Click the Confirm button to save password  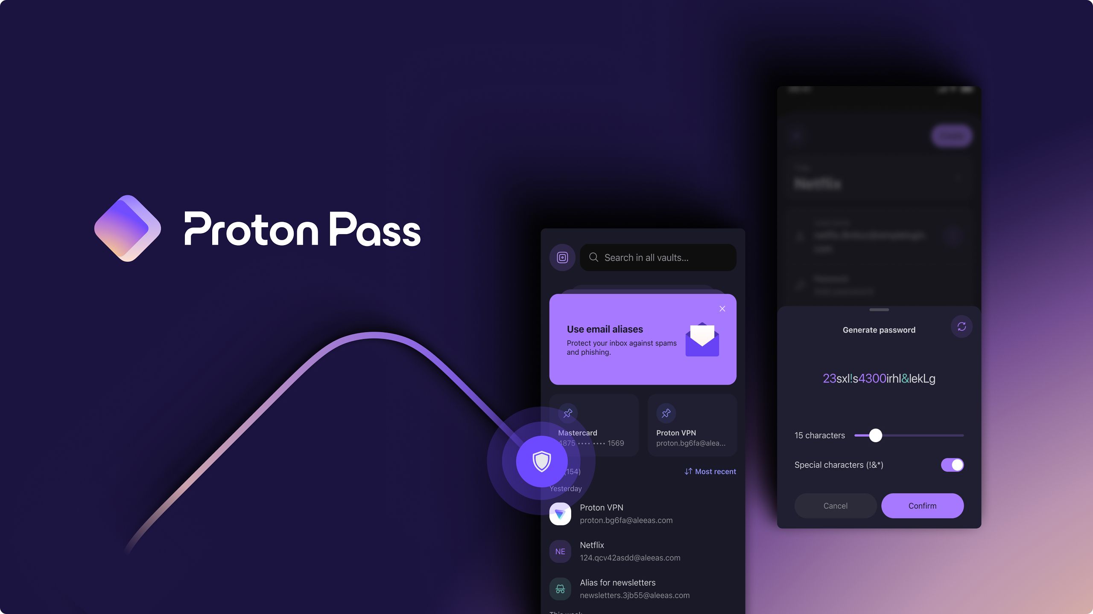tap(923, 505)
